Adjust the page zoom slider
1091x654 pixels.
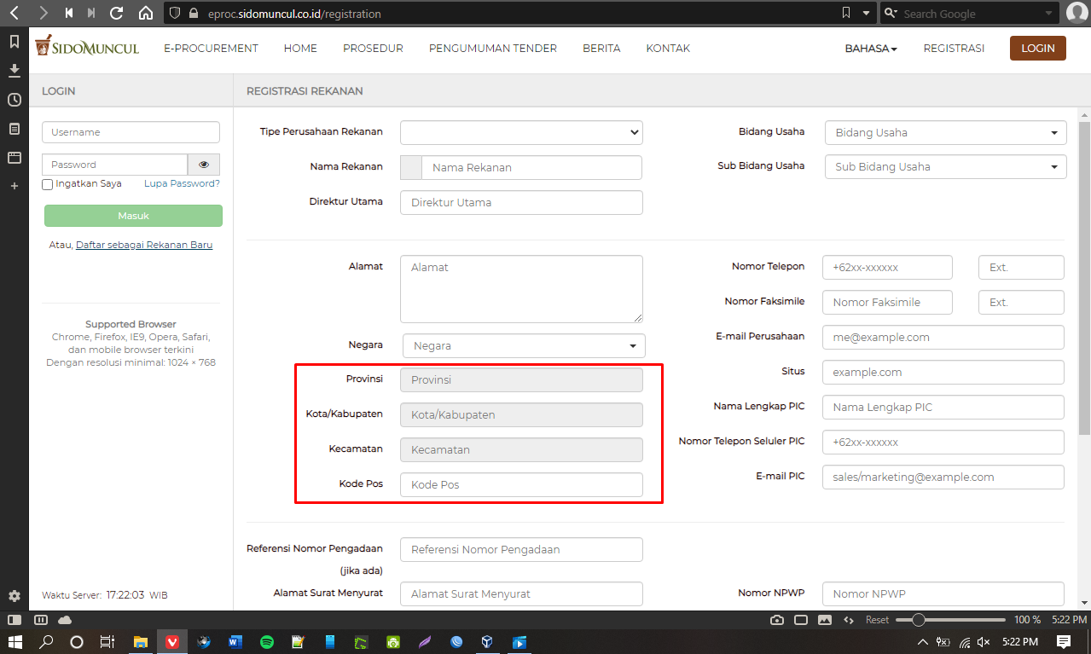coord(919,620)
